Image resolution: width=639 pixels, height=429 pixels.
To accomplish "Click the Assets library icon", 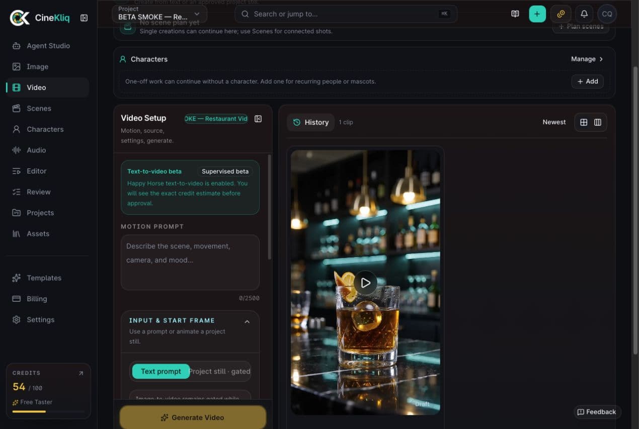I will point(17,233).
